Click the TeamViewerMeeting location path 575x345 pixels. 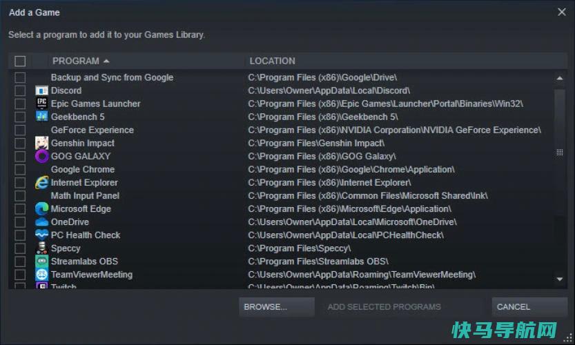(x=362, y=275)
